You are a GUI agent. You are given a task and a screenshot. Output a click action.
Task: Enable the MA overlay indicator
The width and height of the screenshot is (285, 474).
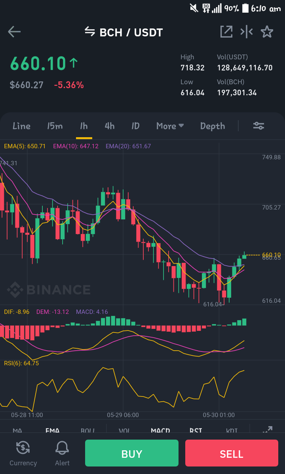(17, 430)
